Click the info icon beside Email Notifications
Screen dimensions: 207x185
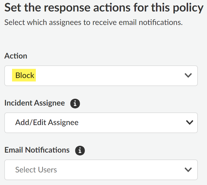(80, 150)
